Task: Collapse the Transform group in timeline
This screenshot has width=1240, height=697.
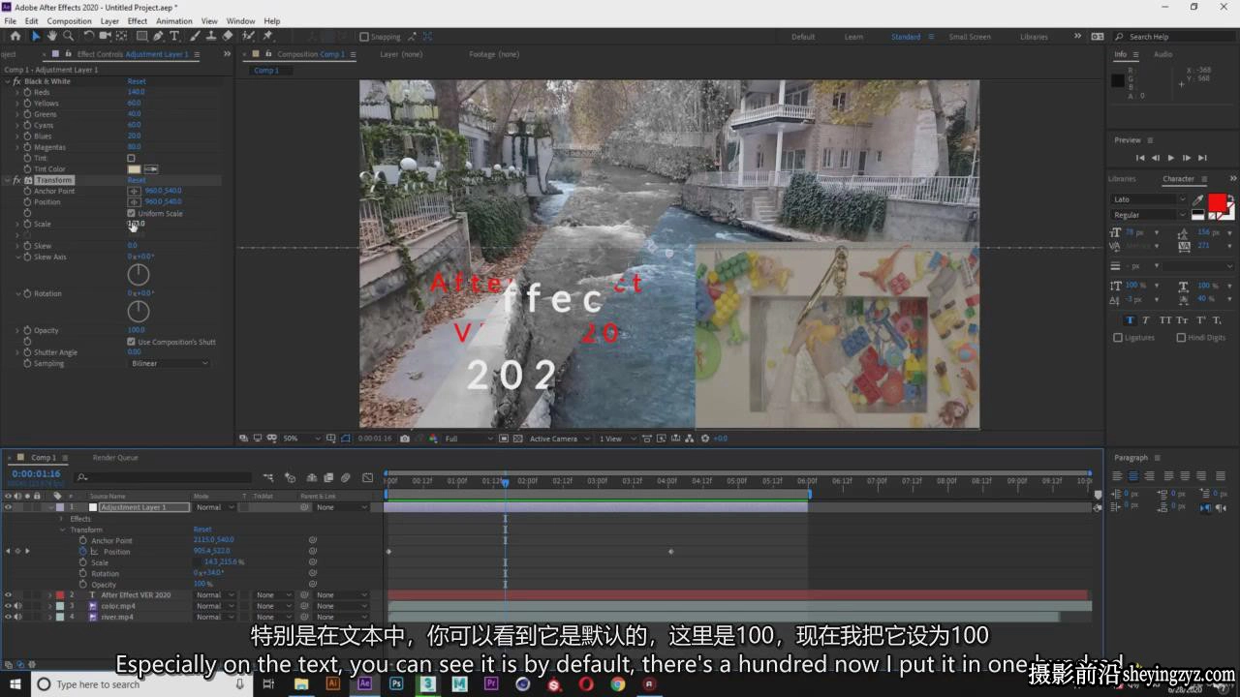Action: tap(63, 530)
